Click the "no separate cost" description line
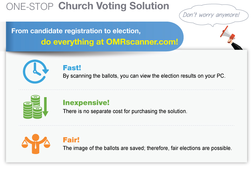Screen dimensions: 252x173 [x=125, y=111]
